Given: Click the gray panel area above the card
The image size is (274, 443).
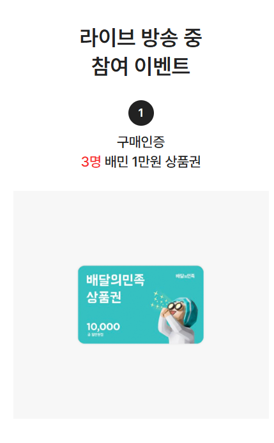Looking at the screenshot, I should (x=141, y=228).
